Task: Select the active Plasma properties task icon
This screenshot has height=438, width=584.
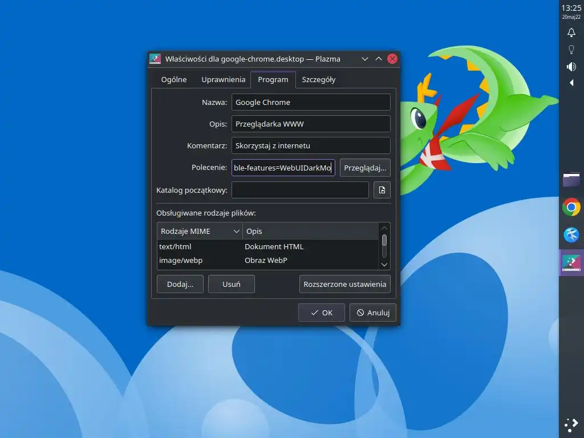Action: pyautogui.click(x=571, y=262)
